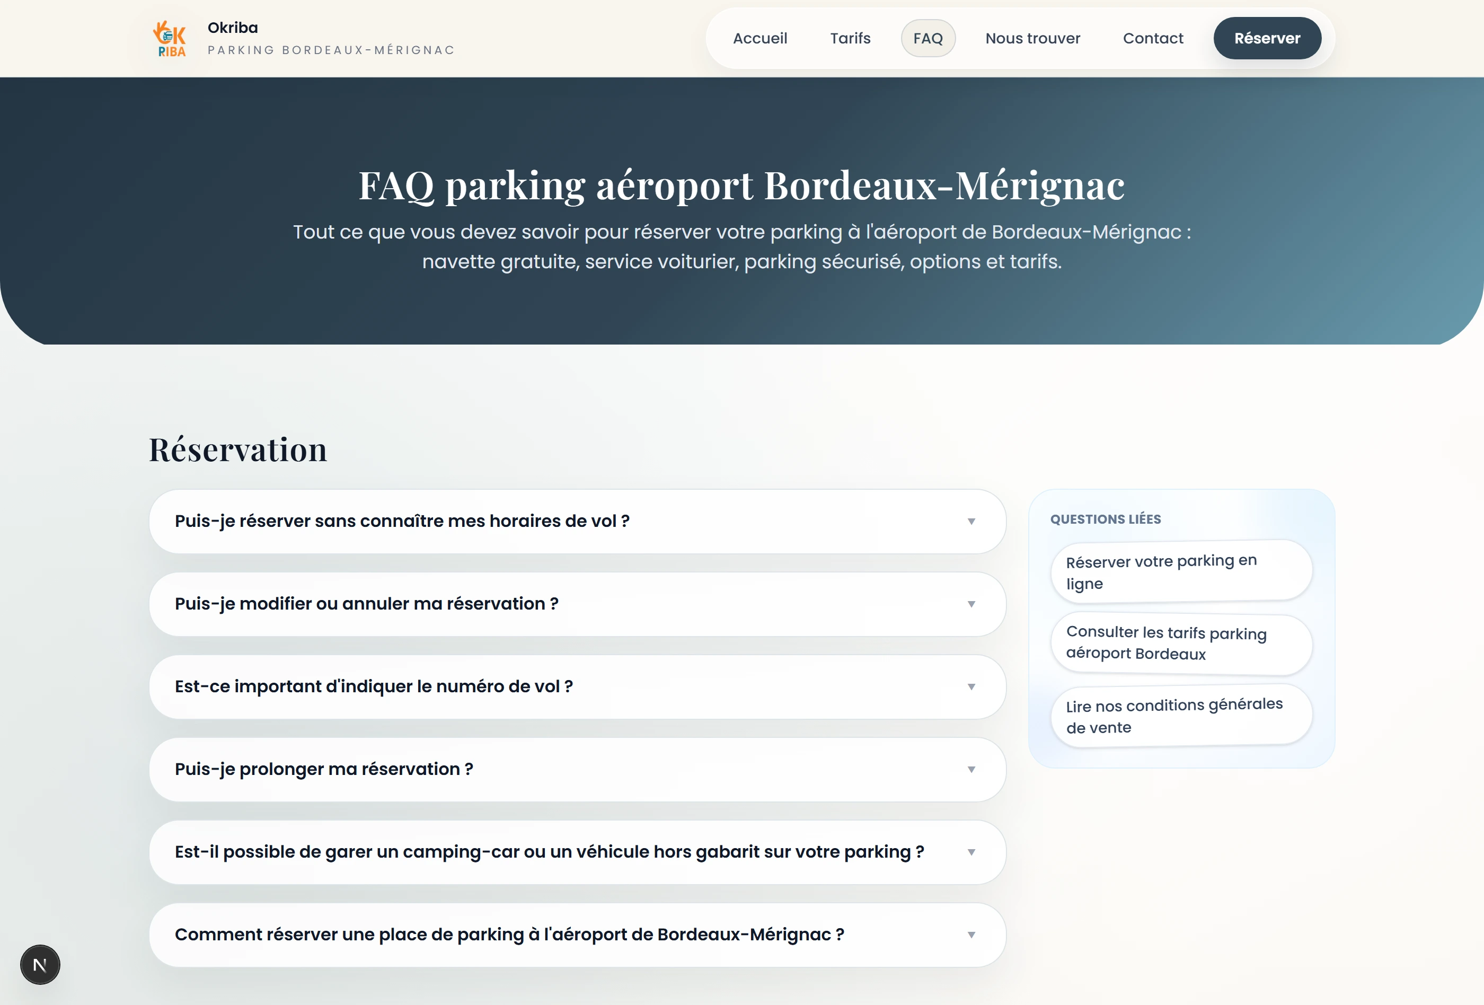Select the FAQ nav item
The height and width of the screenshot is (1005, 1484).
[x=928, y=38]
